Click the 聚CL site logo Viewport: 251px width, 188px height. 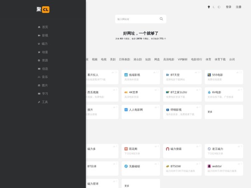click(43, 10)
